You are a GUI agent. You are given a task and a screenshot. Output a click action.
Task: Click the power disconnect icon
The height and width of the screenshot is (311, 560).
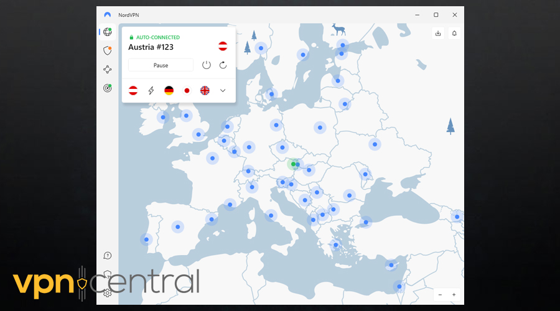coord(207,65)
